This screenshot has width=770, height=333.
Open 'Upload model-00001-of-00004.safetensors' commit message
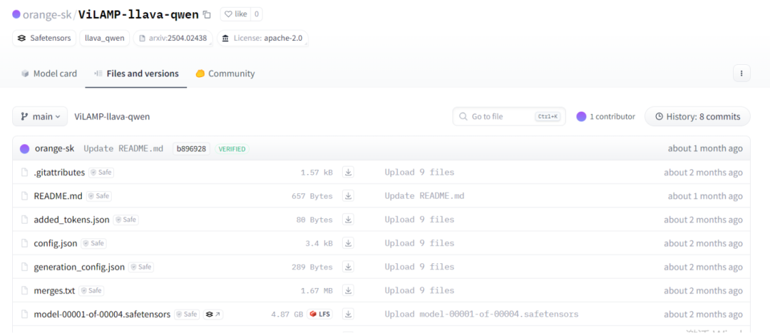481,314
